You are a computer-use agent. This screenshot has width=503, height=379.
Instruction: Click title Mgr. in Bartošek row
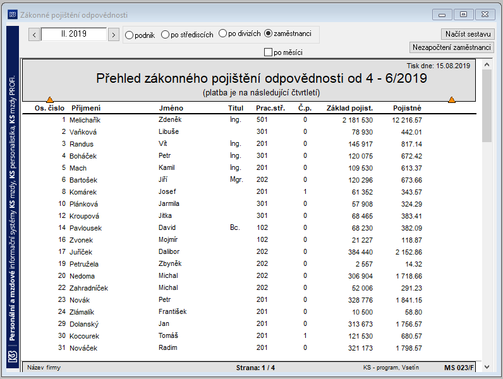point(236,179)
